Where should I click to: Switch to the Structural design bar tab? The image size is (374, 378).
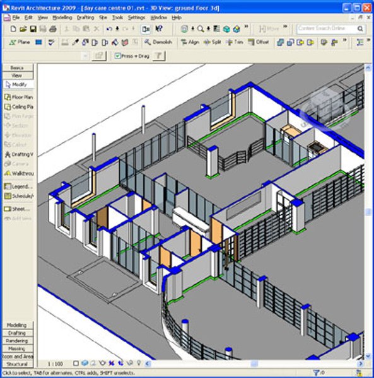(18, 364)
